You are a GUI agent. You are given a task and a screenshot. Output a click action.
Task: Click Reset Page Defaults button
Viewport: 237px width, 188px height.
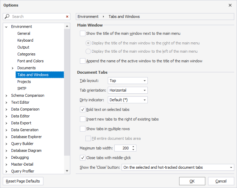coord(23,181)
